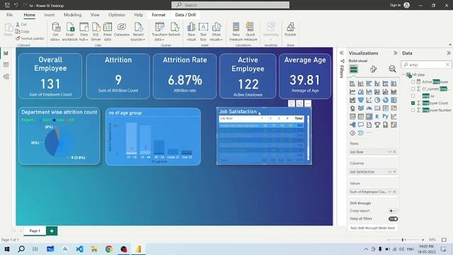Image resolution: width=453 pixels, height=255 pixels.
Task: Click the Filter icon above Job Satisfaction visual
Action: [x=292, y=103]
